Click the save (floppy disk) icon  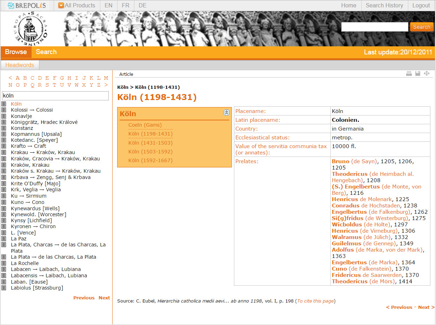[417, 74]
